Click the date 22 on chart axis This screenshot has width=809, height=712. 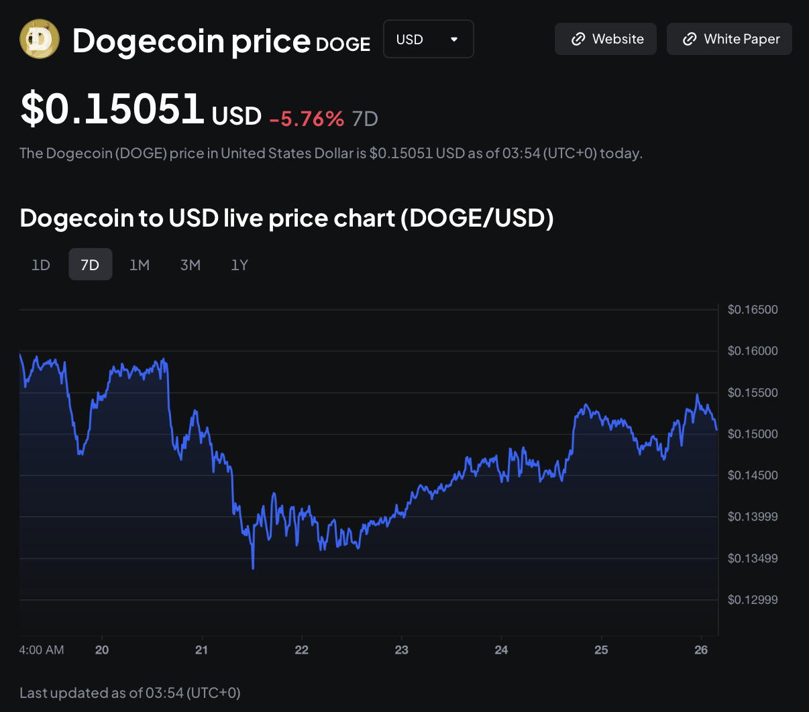click(302, 650)
